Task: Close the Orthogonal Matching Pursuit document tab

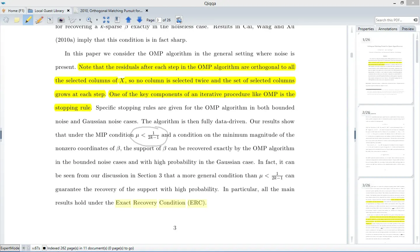Action: (147, 11)
